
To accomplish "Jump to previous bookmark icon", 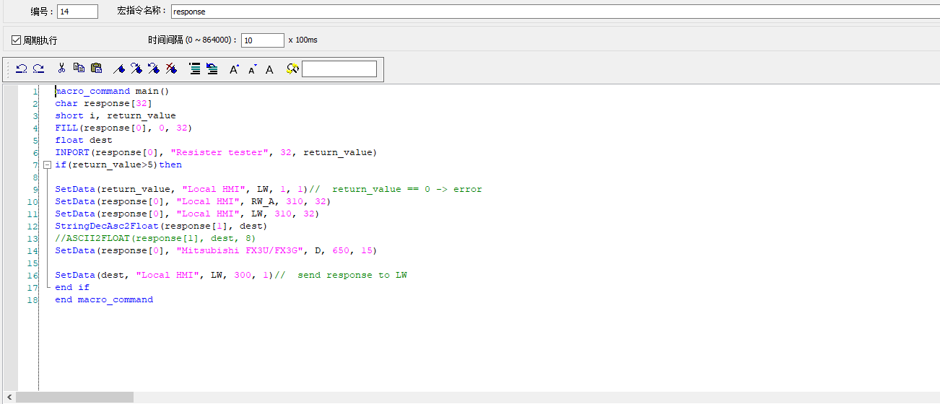I will pyautogui.click(x=154, y=69).
